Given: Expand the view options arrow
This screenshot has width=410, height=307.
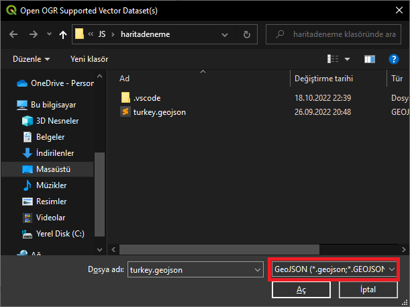Looking at the screenshot, I should 347,59.
